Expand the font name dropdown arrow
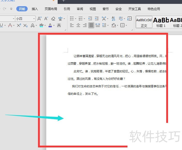This screenshot has width=182, height=150. pyautogui.click(x=13, y=19)
